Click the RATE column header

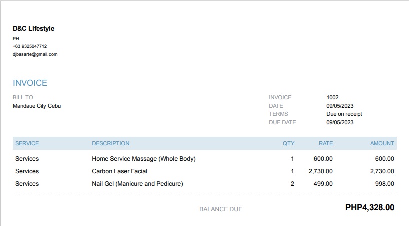325,143
